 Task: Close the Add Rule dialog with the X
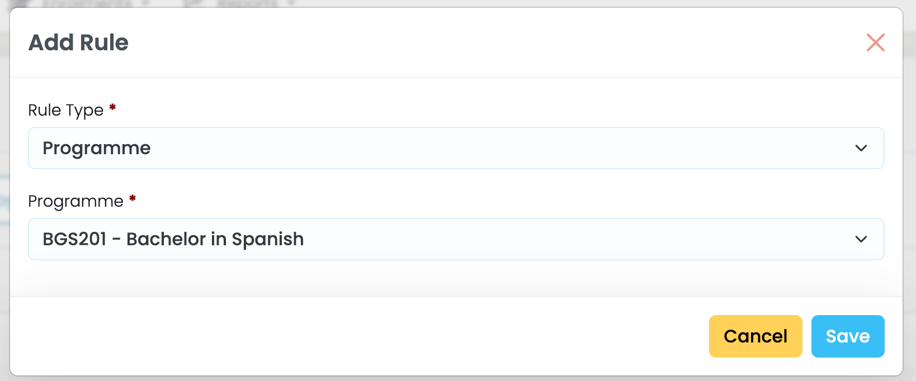click(x=875, y=42)
